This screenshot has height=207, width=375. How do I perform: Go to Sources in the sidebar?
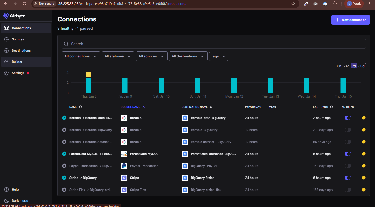[x=26, y=39]
